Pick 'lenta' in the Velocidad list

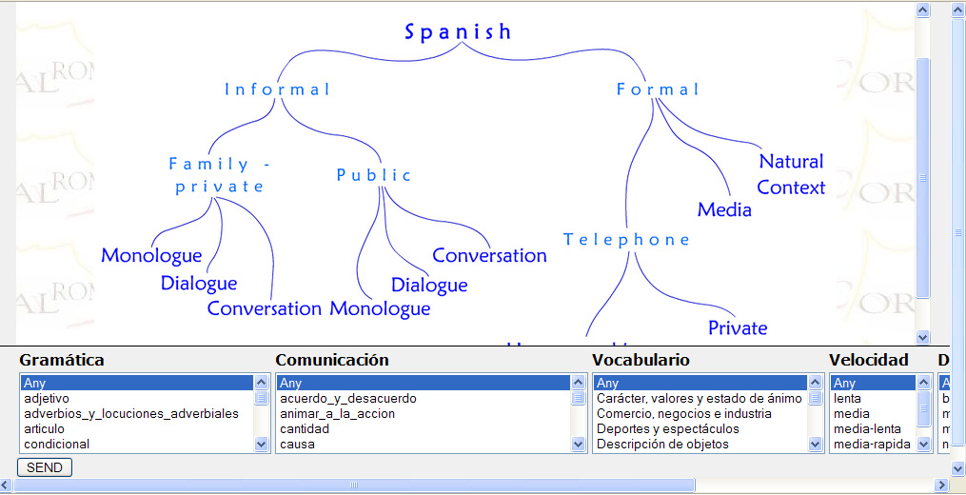[x=847, y=398]
